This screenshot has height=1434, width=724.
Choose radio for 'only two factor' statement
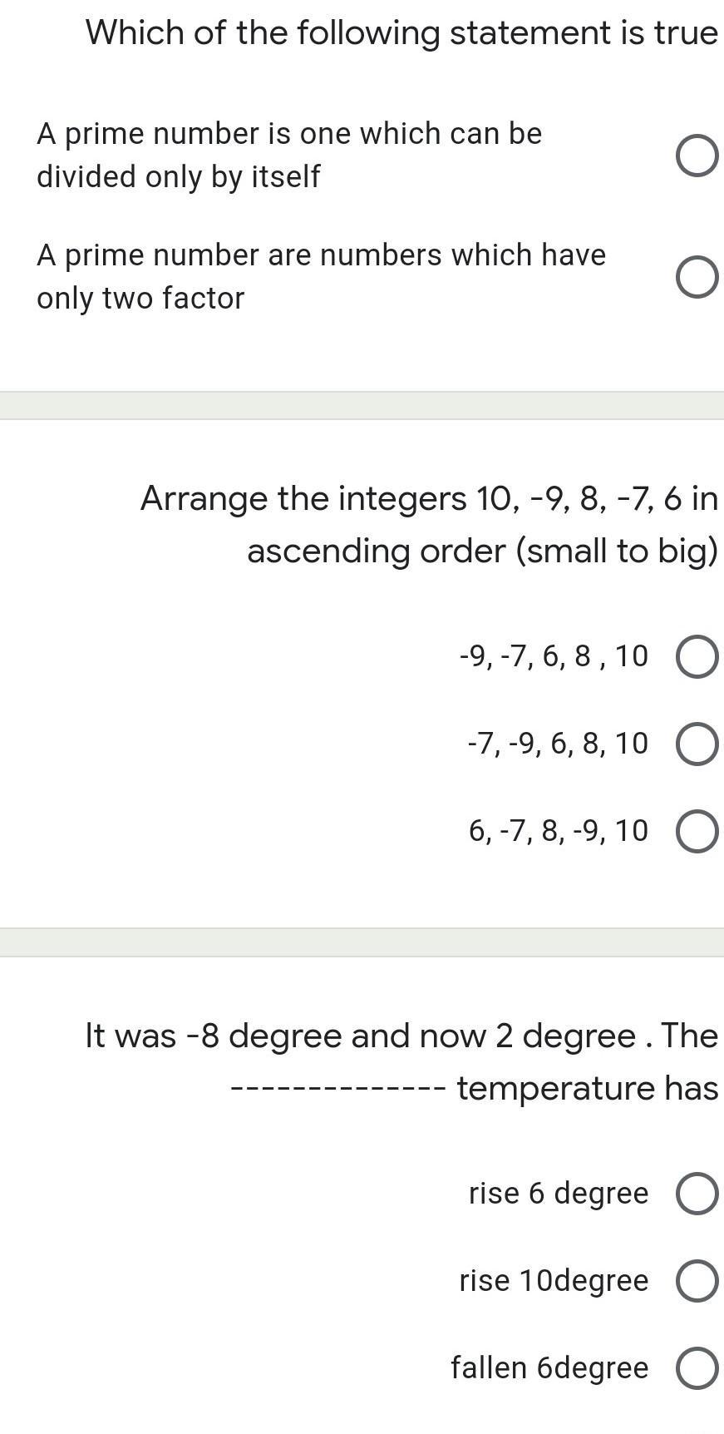click(x=697, y=277)
